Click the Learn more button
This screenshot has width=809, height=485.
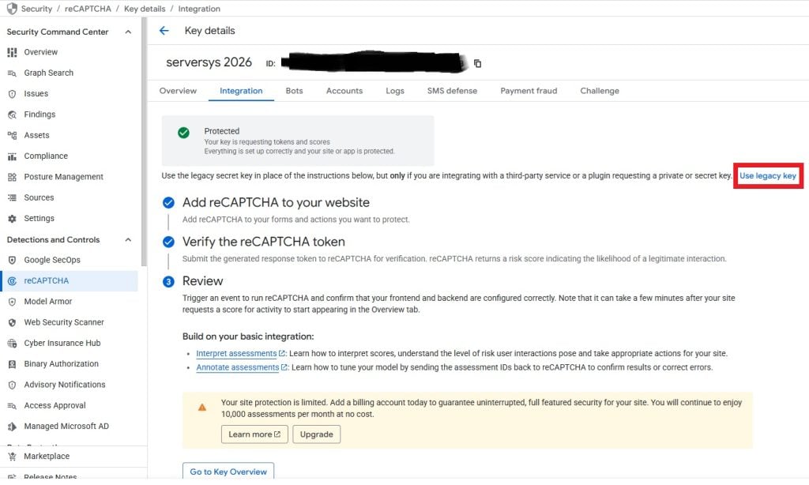[254, 434]
